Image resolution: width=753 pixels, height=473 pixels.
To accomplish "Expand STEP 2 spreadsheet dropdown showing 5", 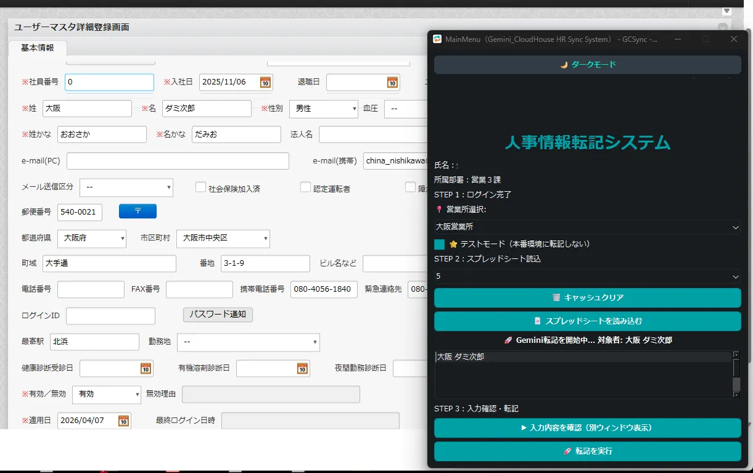I will coord(587,276).
